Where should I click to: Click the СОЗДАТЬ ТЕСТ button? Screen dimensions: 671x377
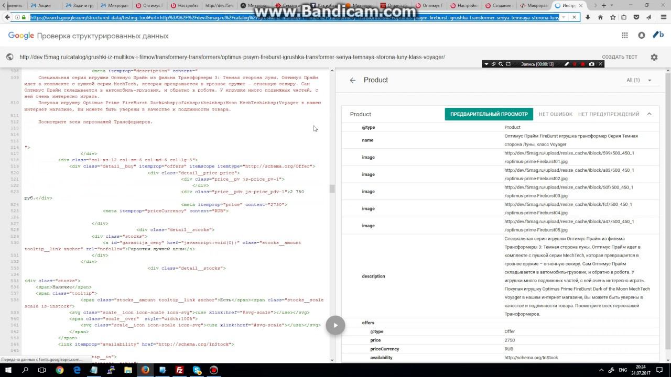click(620, 57)
